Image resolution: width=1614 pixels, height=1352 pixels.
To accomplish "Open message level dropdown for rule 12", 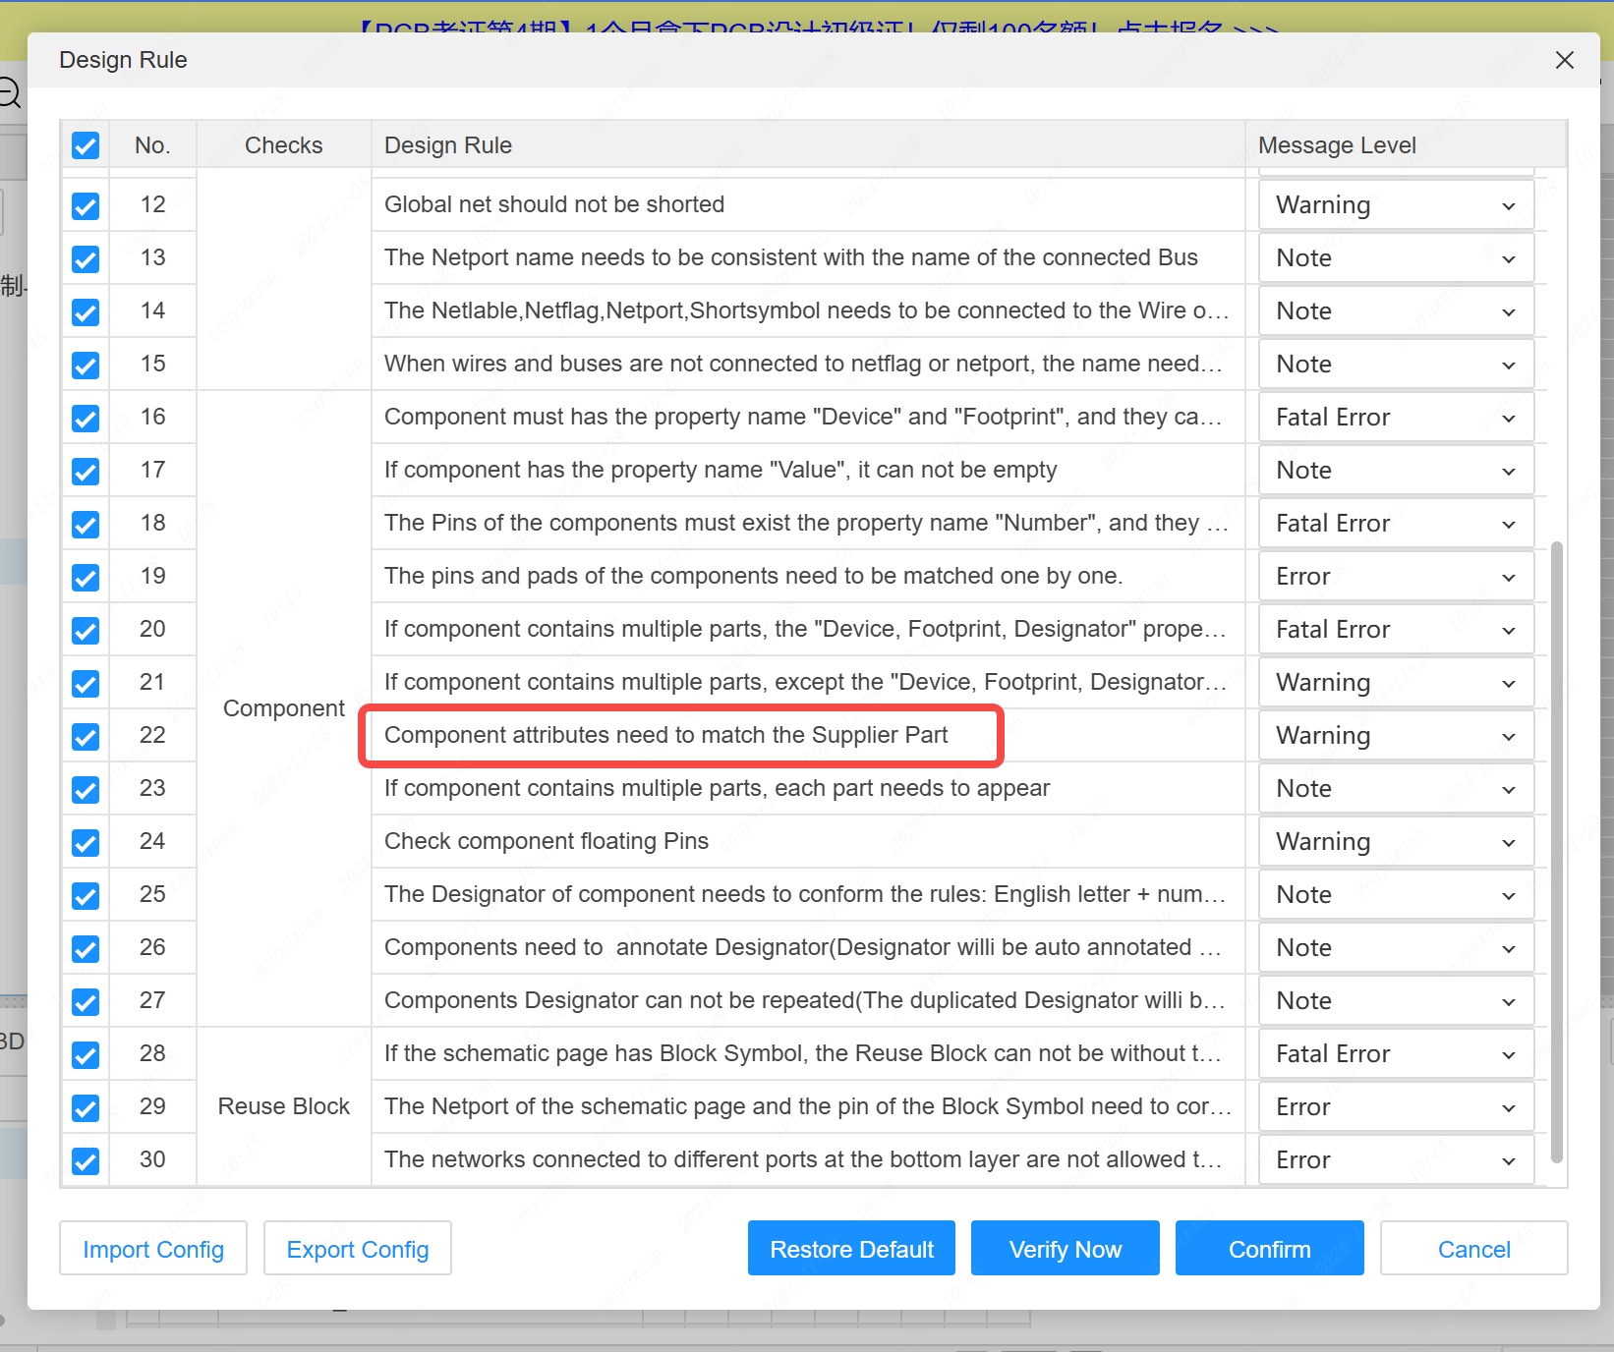I will click(x=1395, y=205).
